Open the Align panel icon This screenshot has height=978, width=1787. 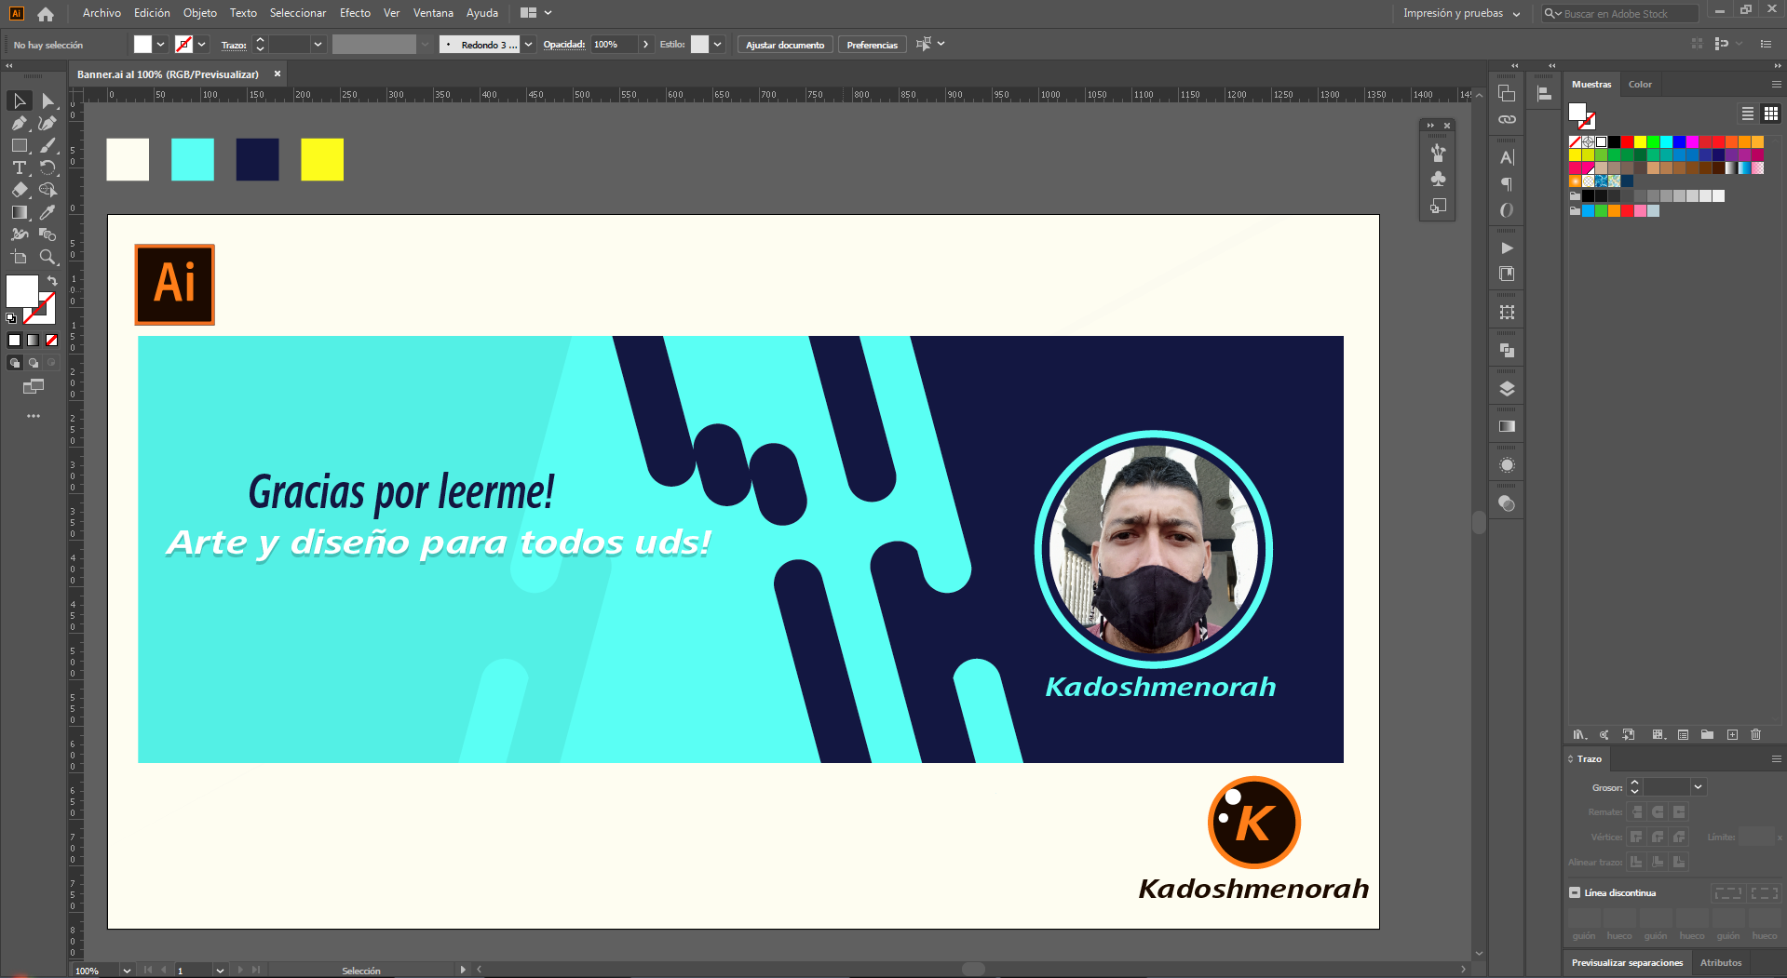[1543, 94]
